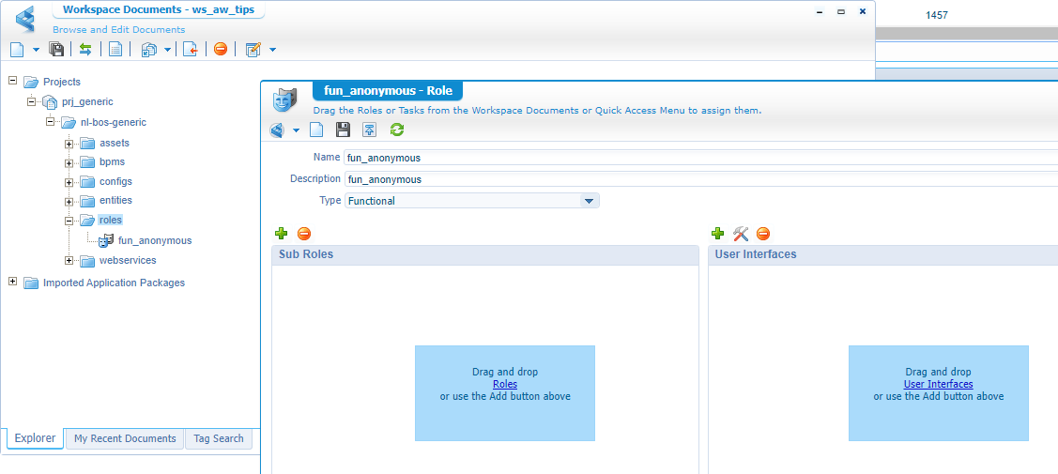This screenshot has height=474, width=1058.
Task: Open the Tag Search tab
Action: (218, 438)
